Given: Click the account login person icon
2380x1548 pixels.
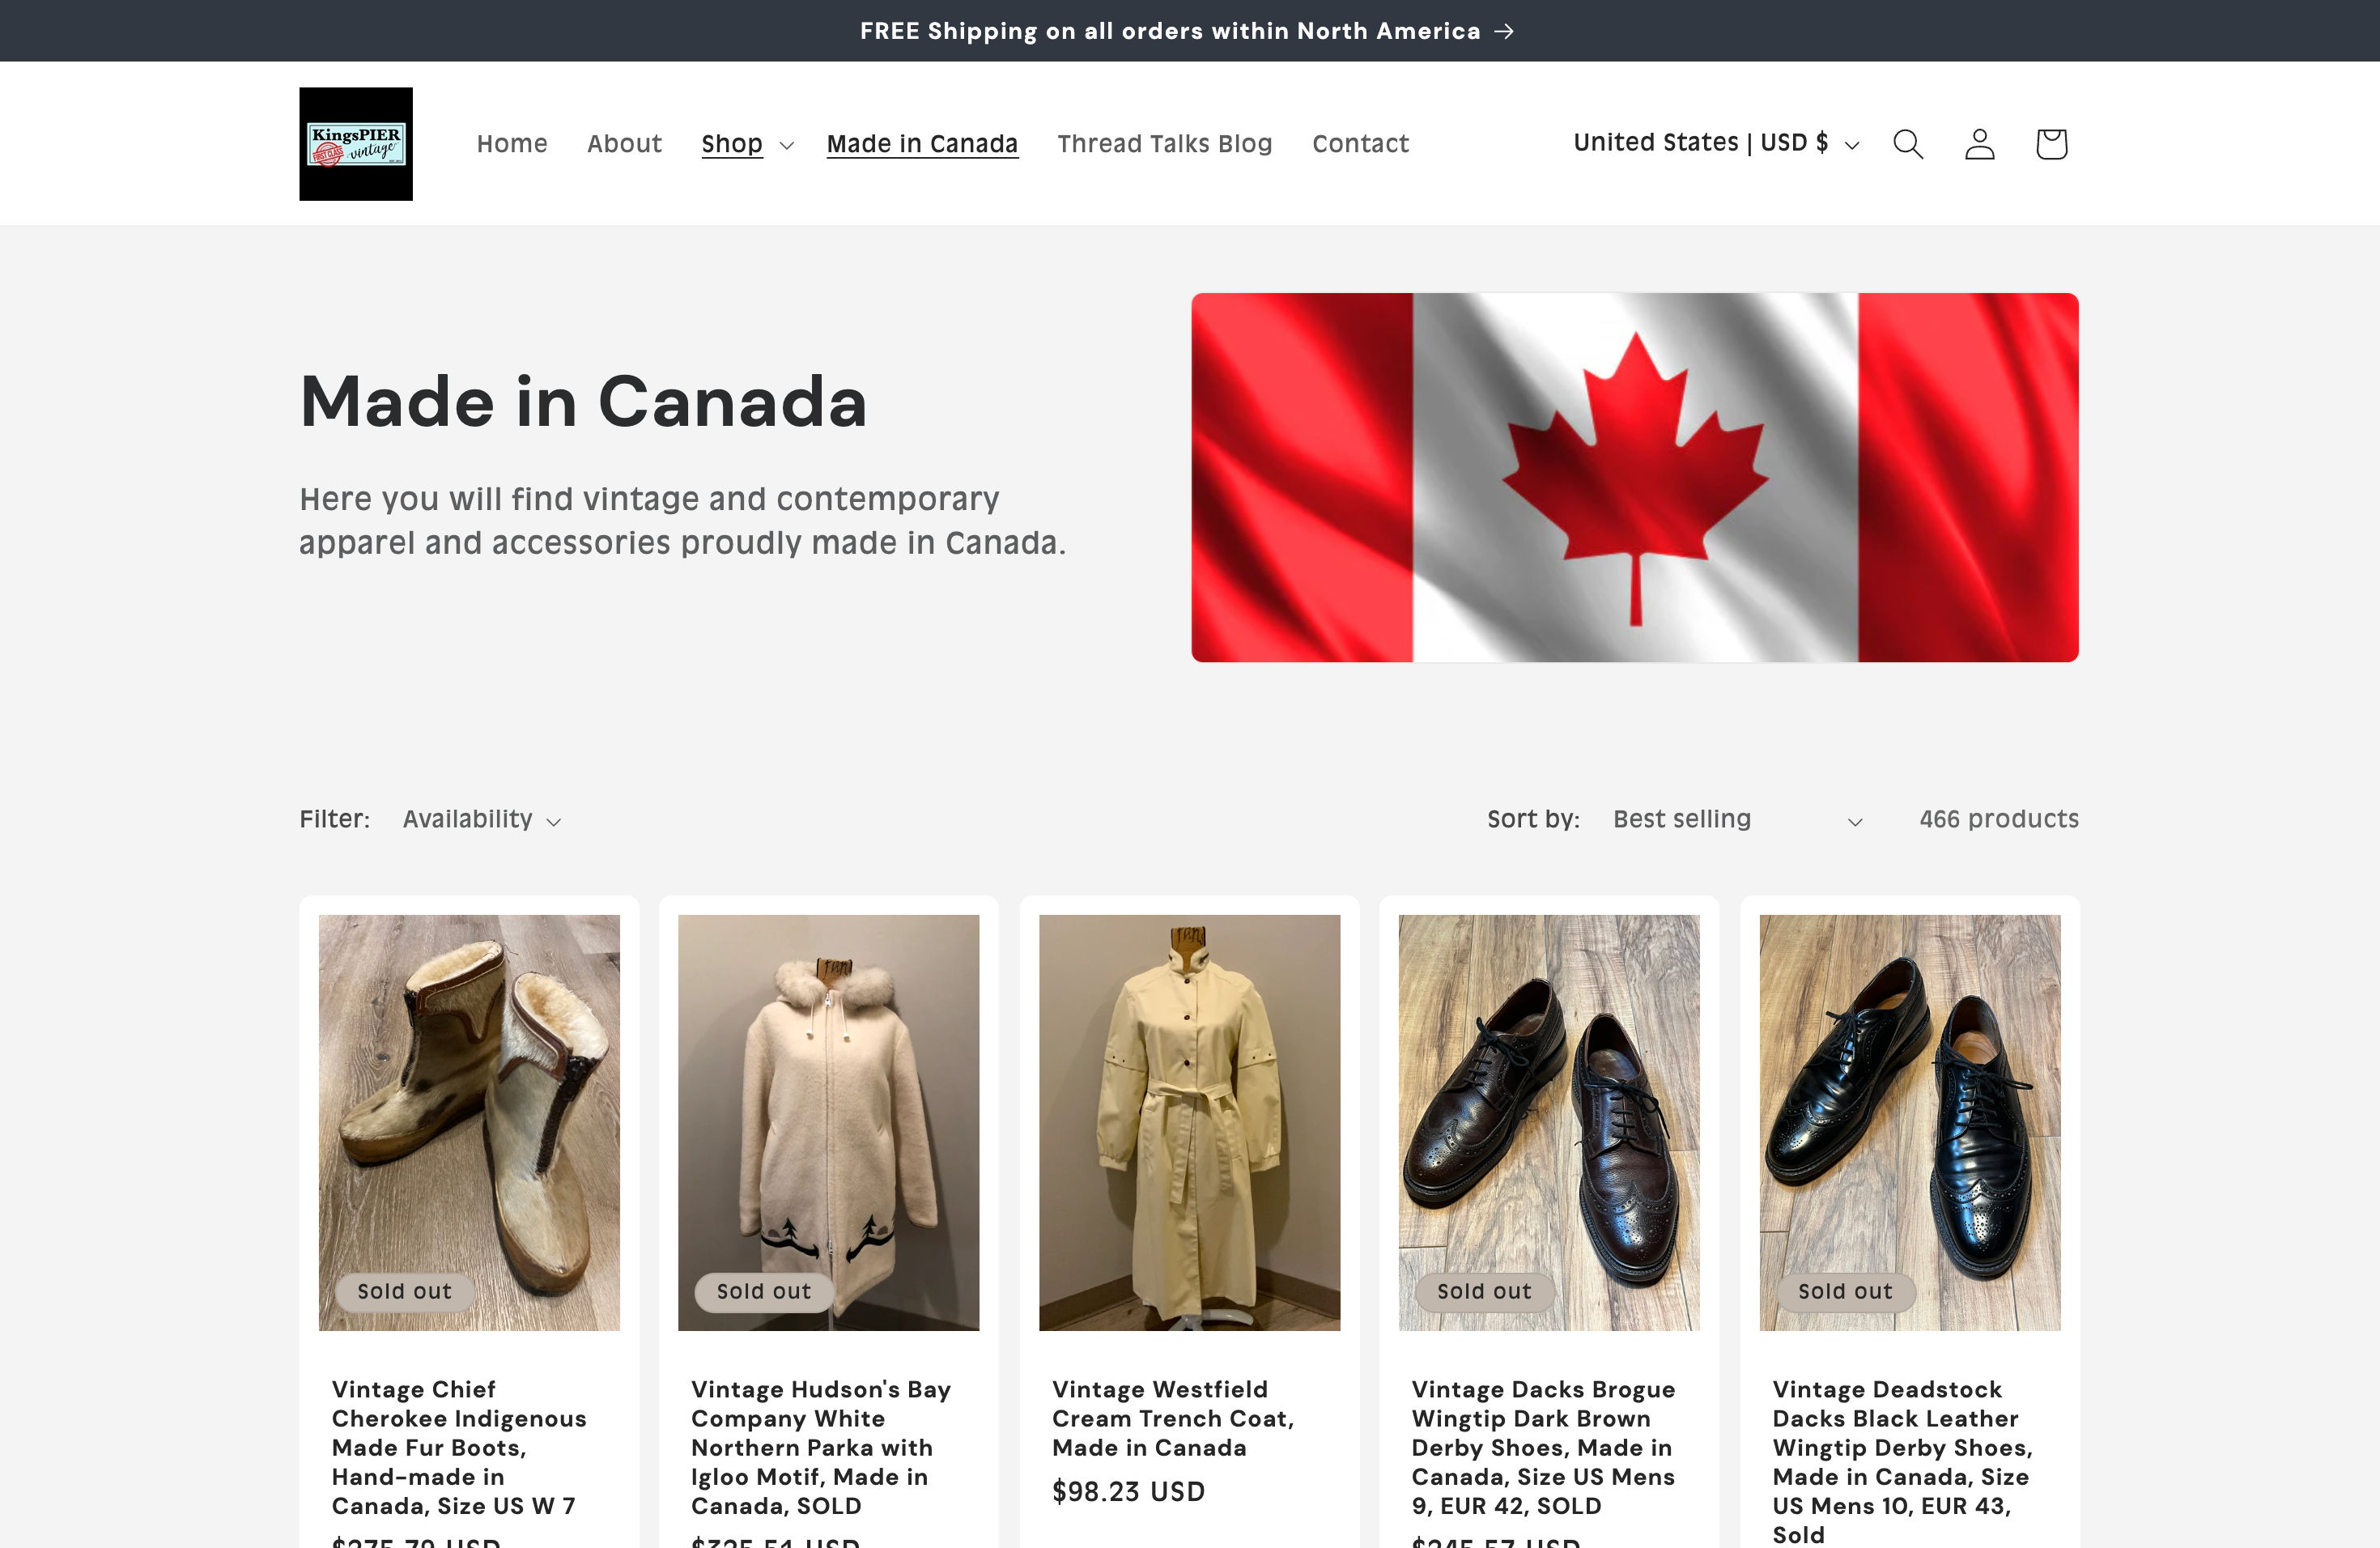Looking at the screenshot, I should tap(1979, 144).
